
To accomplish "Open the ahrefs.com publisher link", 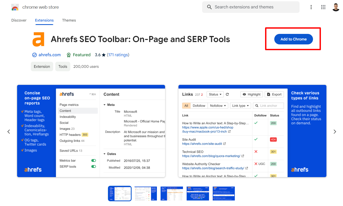I will [x=49, y=55].
